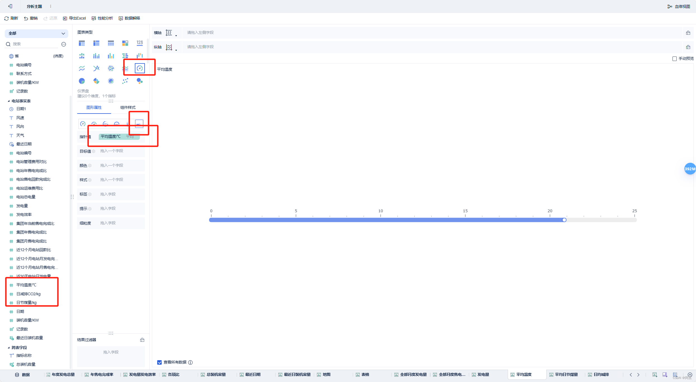Viewport: 696px width, 382px height.
Task: Click the clear icon on the 横轴 row
Action: (x=688, y=33)
